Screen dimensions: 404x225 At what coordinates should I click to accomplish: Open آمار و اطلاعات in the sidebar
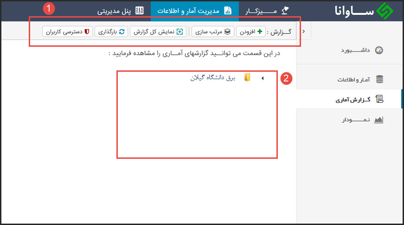pos(350,80)
